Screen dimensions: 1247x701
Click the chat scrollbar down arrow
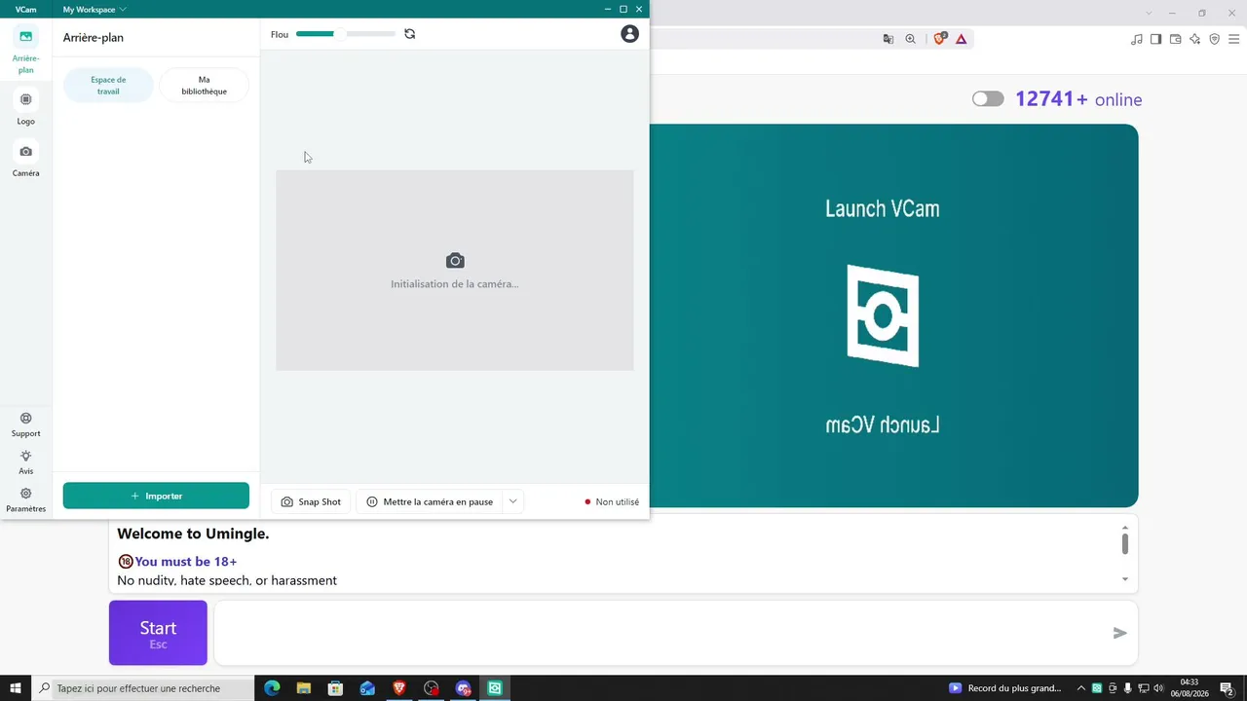(x=1125, y=579)
